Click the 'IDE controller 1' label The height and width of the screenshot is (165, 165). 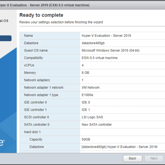coord(35,110)
